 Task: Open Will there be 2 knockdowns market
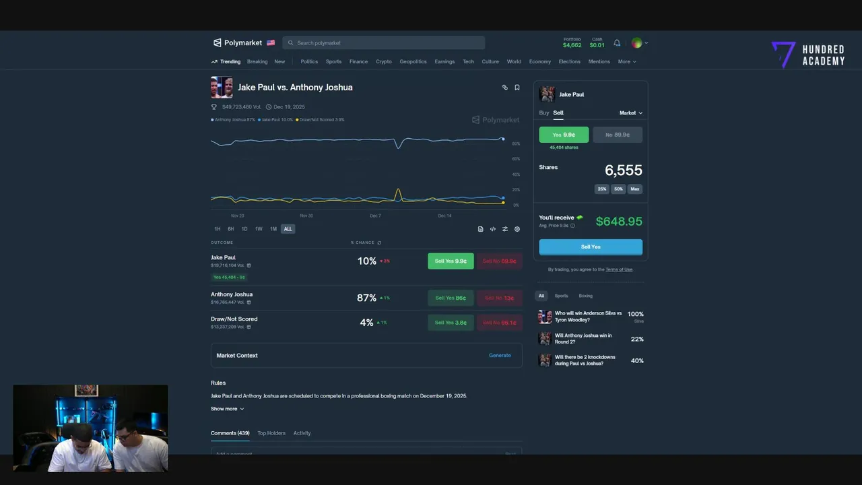(x=591, y=360)
